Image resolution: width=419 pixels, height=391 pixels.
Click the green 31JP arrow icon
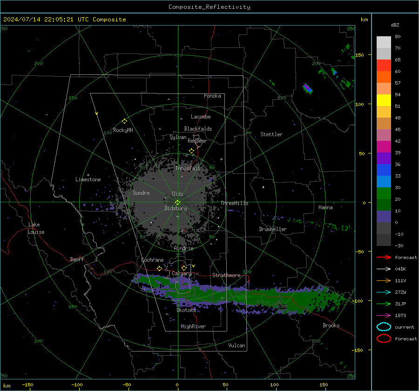[384, 304]
